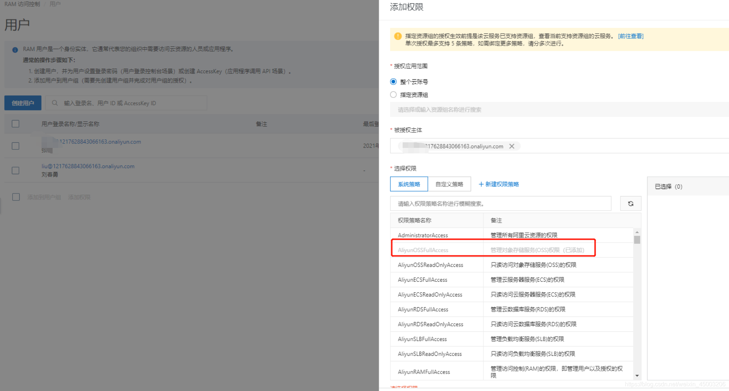Click the magnifier icon in the user search box
The width and height of the screenshot is (729, 391).
[x=55, y=103]
